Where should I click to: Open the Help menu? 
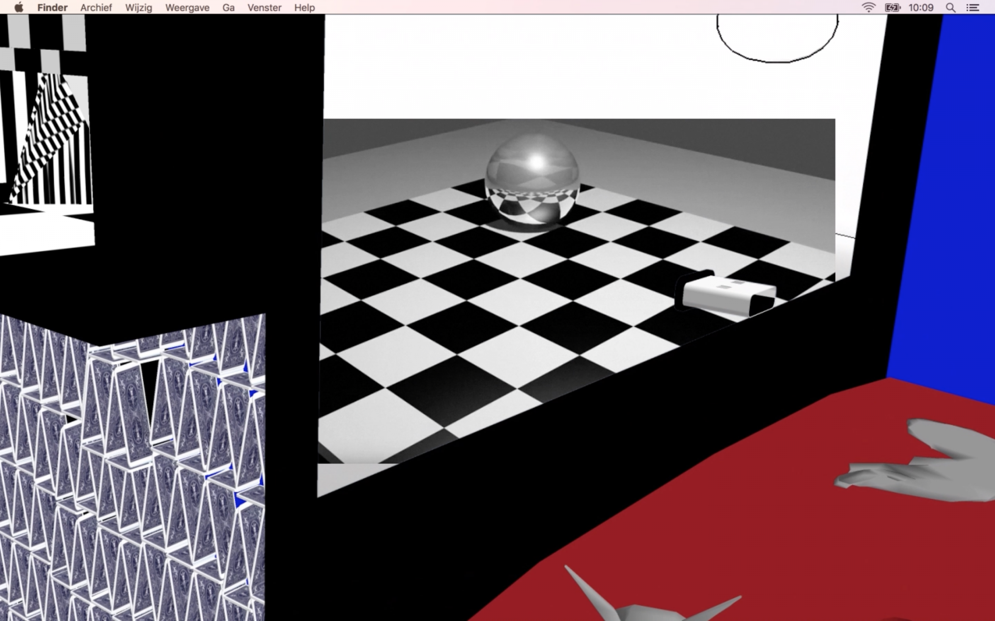pyautogui.click(x=305, y=7)
